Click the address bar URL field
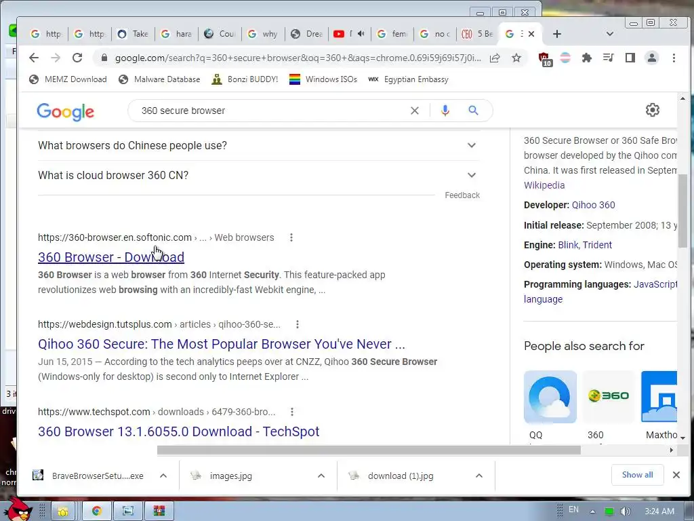 [298, 58]
